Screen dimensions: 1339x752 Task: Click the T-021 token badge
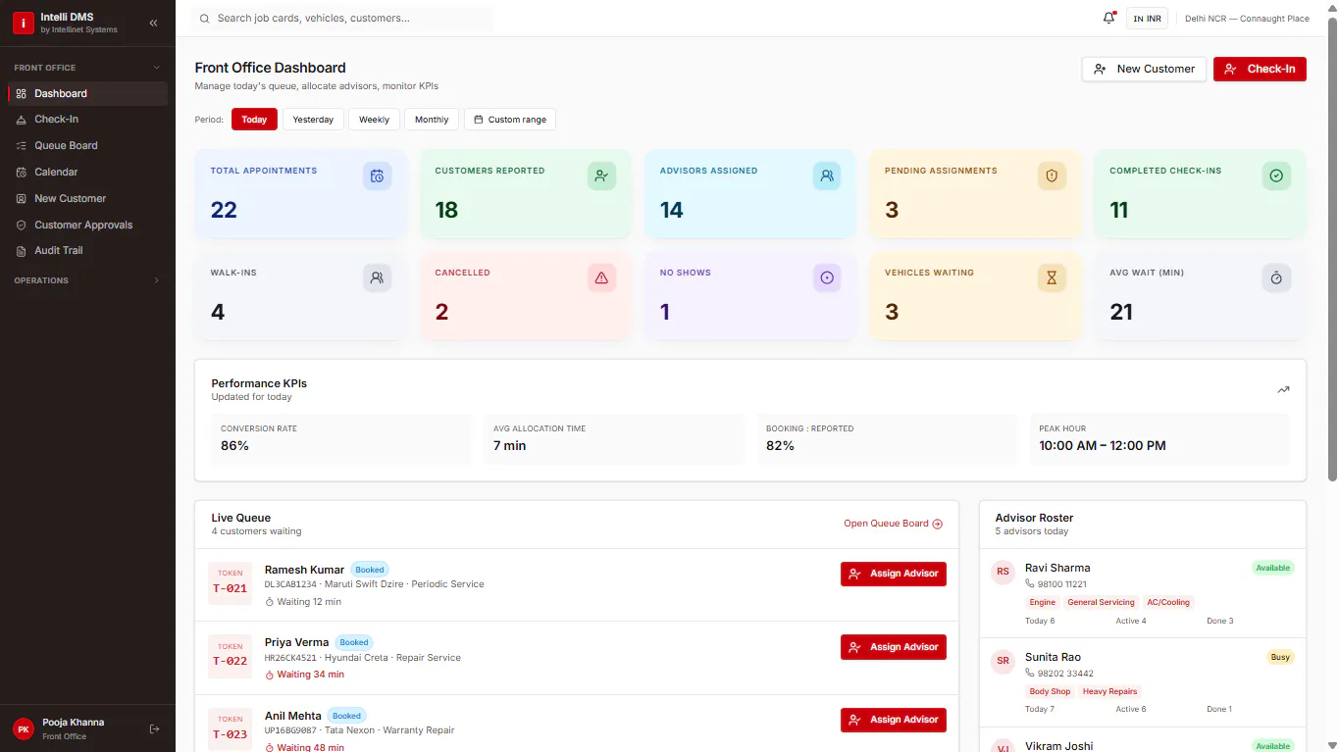pos(231,583)
